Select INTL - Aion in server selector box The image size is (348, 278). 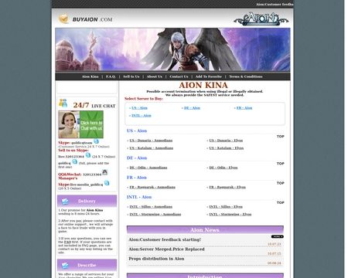pyautogui.click(x=142, y=116)
